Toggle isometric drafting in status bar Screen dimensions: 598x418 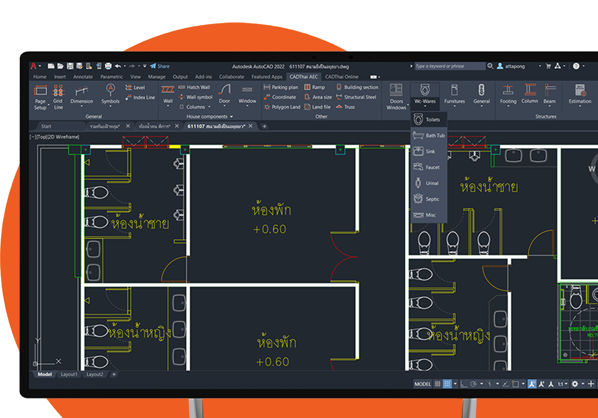click(489, 384)
